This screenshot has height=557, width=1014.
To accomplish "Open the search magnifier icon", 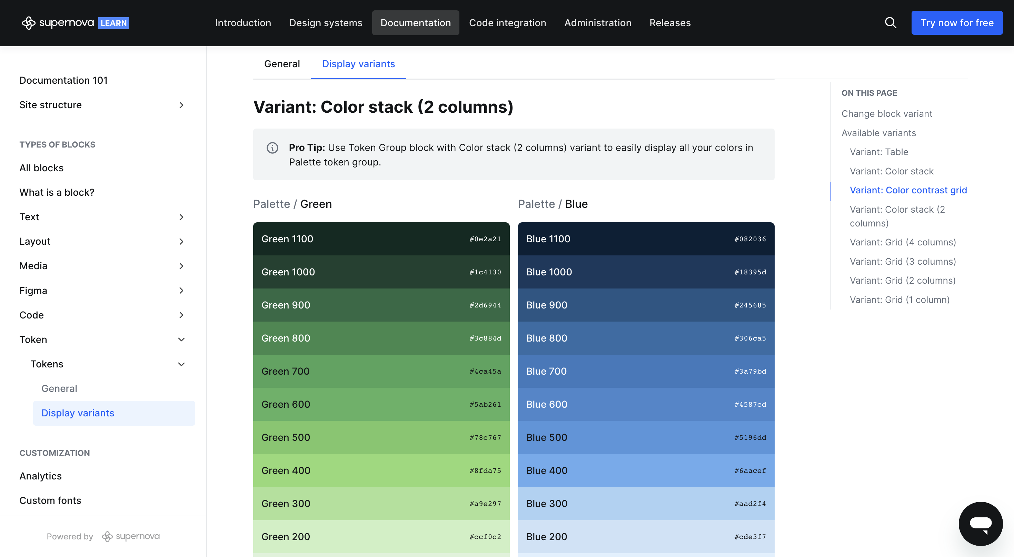I will pos(891,23).
